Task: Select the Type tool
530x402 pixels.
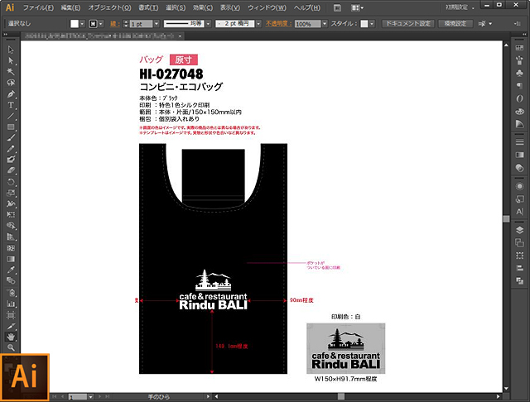Action: 11,105
